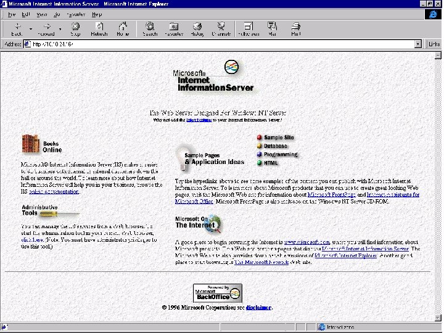The height and width of the screenshot is (333, 444).
Task: Click the Print toolbar button
Action: point(295,29)
